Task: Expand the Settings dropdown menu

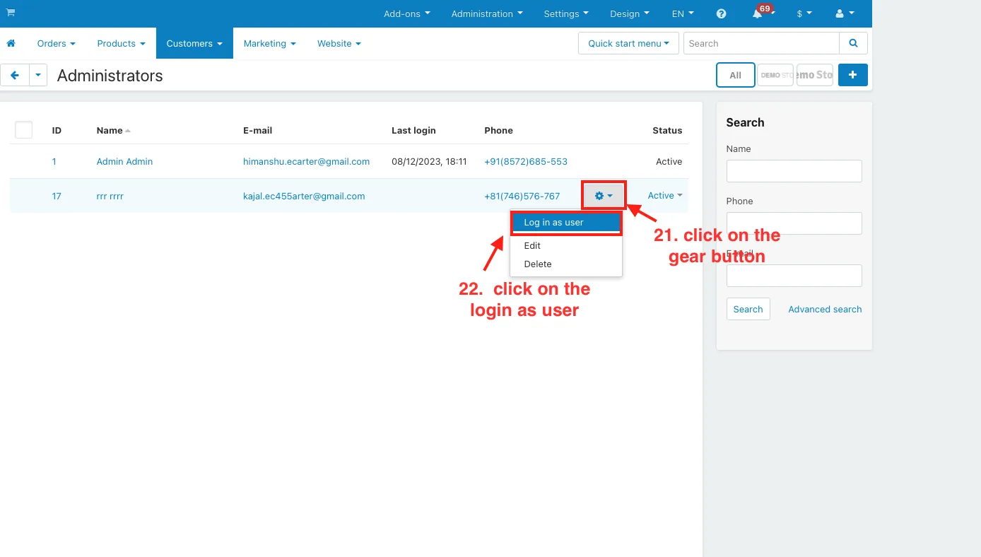Action: [566, 13]
